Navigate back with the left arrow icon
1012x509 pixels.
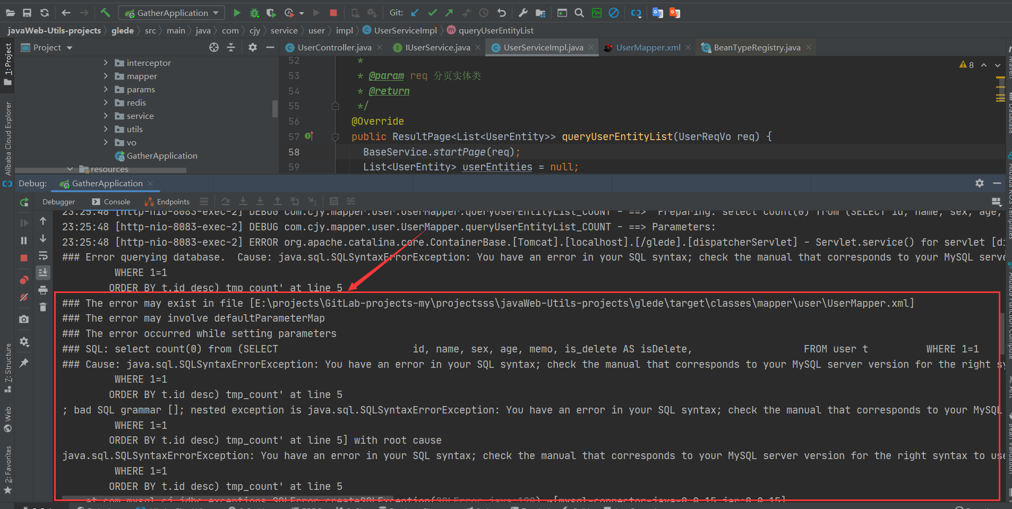pyautogui.click(x=66, y=13)
